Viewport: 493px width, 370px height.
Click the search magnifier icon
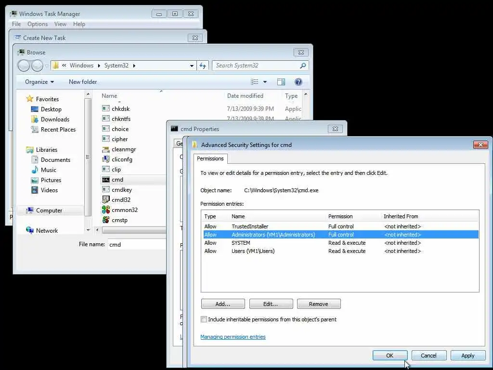pos(303,66)
